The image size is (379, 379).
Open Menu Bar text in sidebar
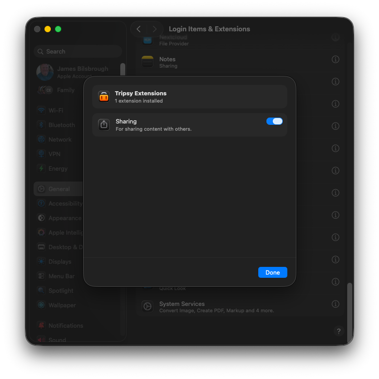[x=62, y=276]
